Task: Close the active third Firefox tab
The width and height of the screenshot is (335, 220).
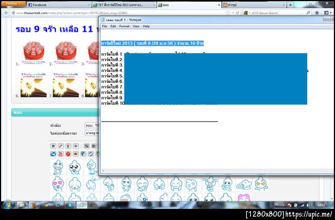Action: pos(219,5)
